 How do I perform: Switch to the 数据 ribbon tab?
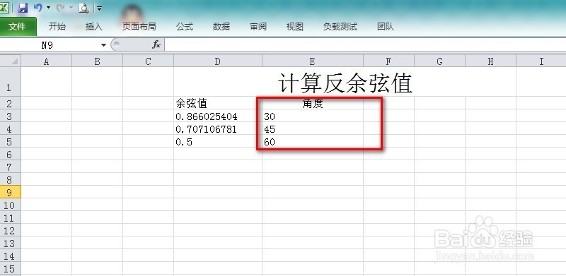pyautogui.click(x=221, y=27)
